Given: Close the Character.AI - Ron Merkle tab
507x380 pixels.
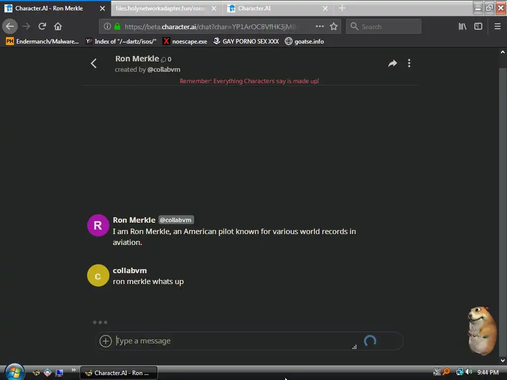Looking at the screenshot, I should coord(102,8).
